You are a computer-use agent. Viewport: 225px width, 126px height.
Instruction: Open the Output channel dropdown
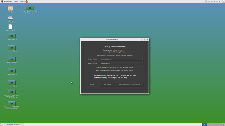(x=122, y=59)
